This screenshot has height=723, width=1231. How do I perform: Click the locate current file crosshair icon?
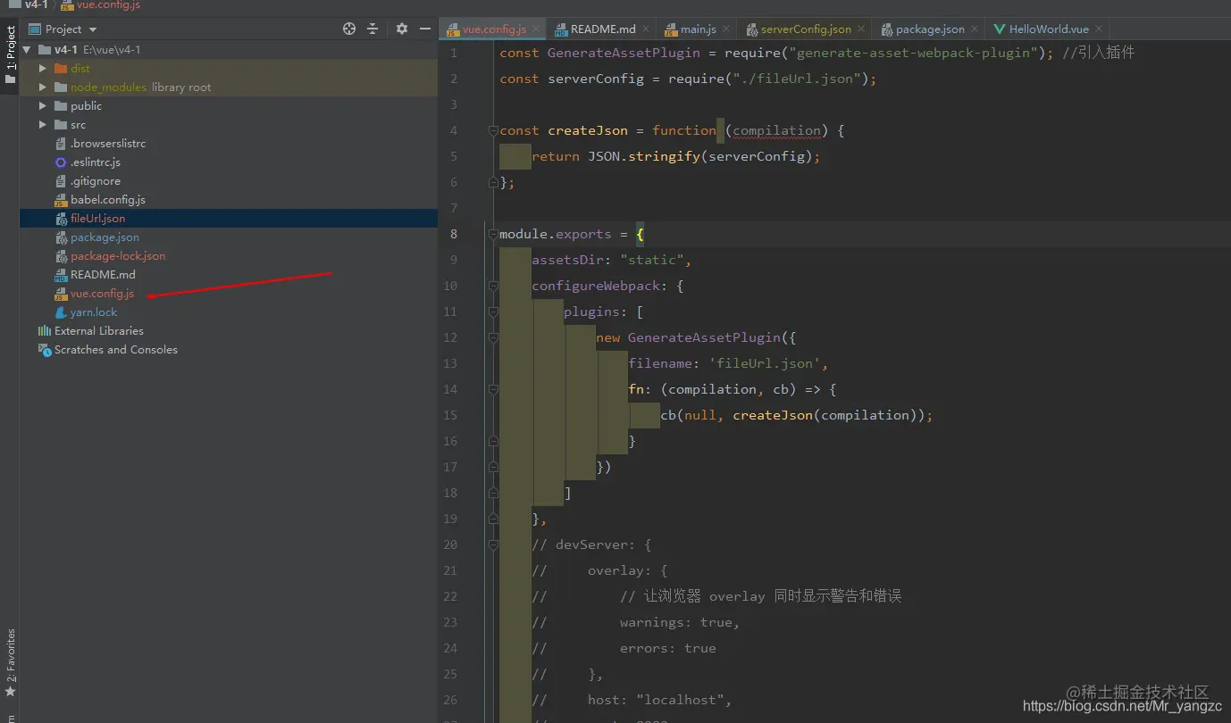pyautogui.click(x=349, y=29)
